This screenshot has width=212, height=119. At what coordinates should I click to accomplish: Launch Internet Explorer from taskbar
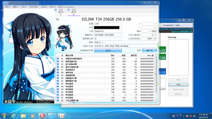click(14, 116)
